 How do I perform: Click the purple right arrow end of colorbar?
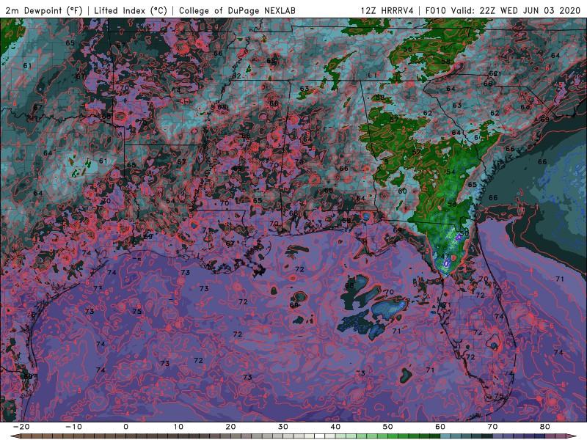(x=572, y=436)
